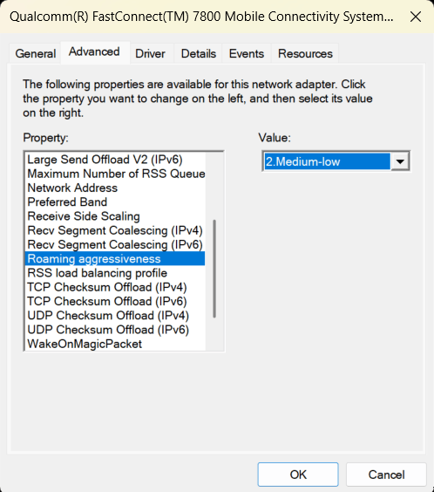Choose RSS load balancing profile
The image size is (434, 492).
[115, 273]
